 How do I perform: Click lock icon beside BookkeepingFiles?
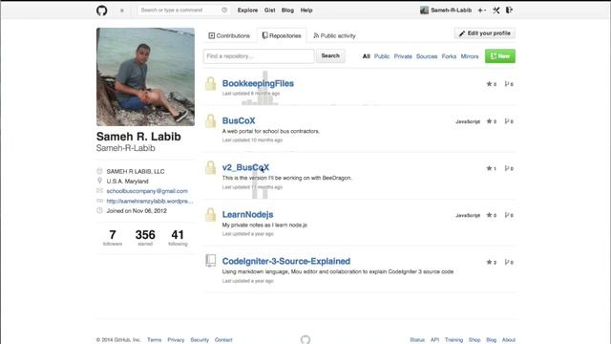[210, 83]
